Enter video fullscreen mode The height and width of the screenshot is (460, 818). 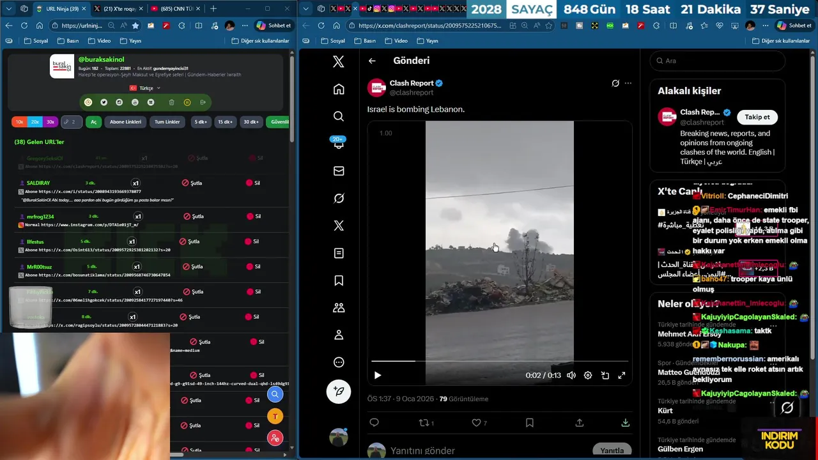click(x=621, y=376)
